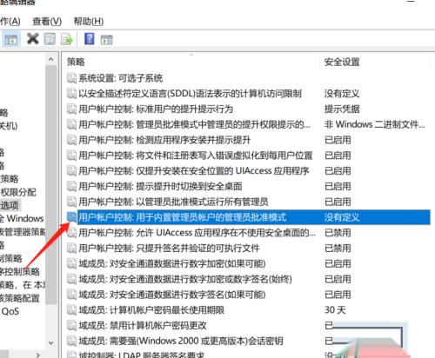Sort by the 策略 column header
The width and height of the screenshot is (435, 358).
point(191,62)
